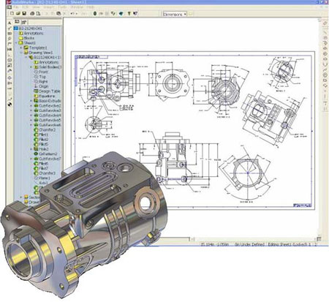329x302 pixels.
Task: Open the Undo history dropdown arrow
Action: (x=77, y=14)
